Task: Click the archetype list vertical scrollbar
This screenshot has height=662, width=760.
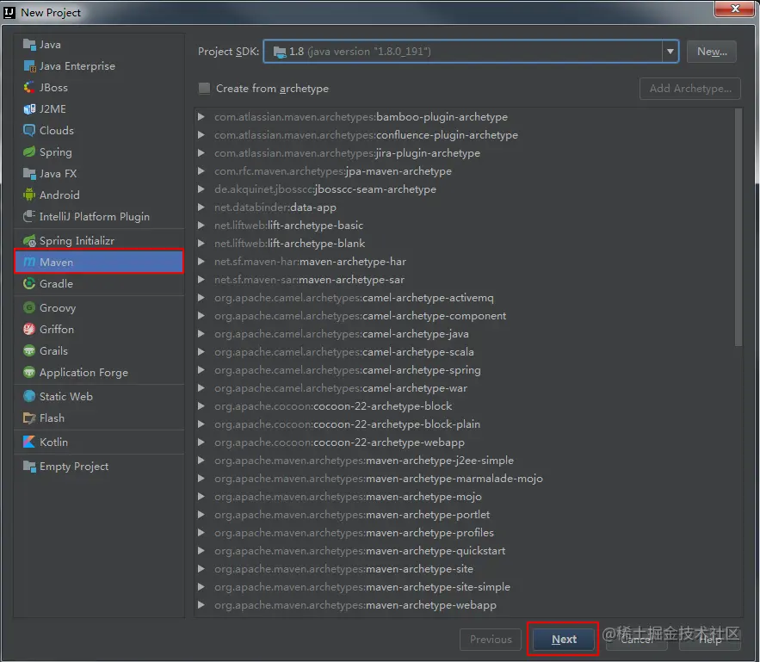Action: point(738,228)
